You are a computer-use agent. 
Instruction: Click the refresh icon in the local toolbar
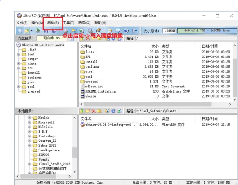(x=119, y=111)
